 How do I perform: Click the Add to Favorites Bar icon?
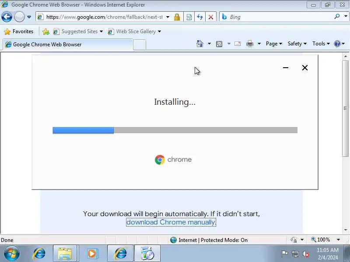point(46,31)
